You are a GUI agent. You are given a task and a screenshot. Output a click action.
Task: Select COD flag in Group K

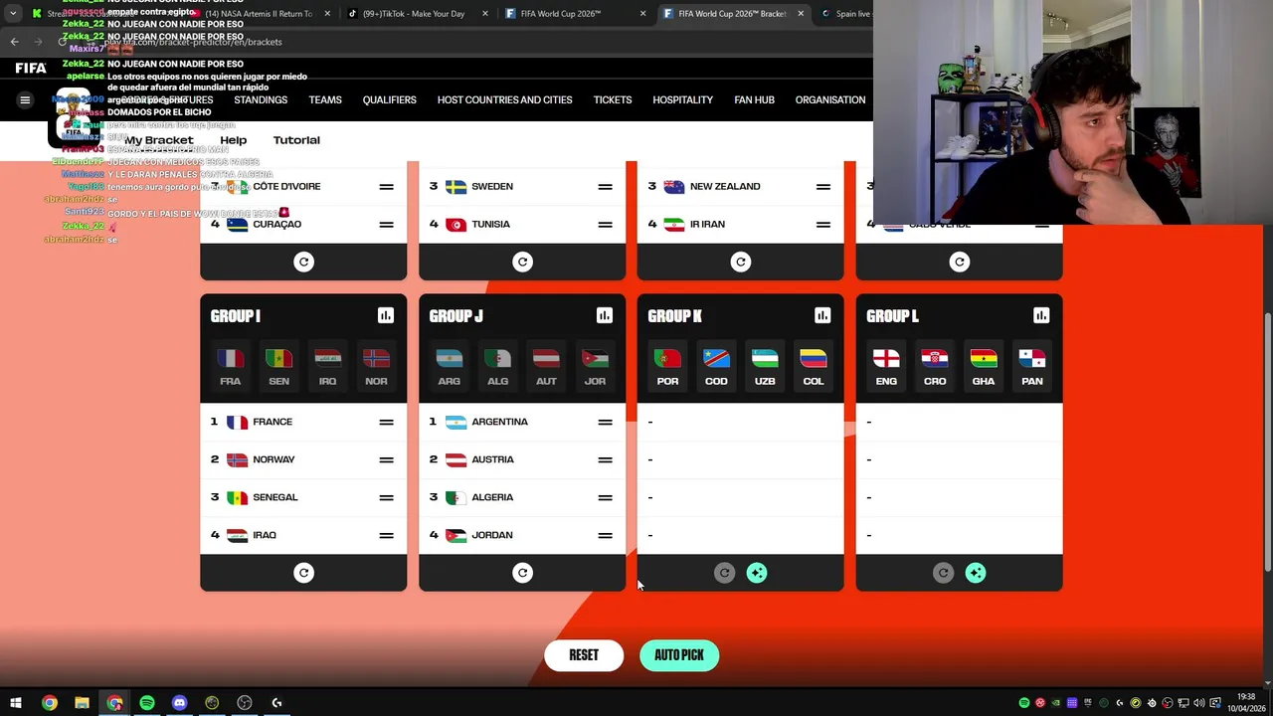716,366
